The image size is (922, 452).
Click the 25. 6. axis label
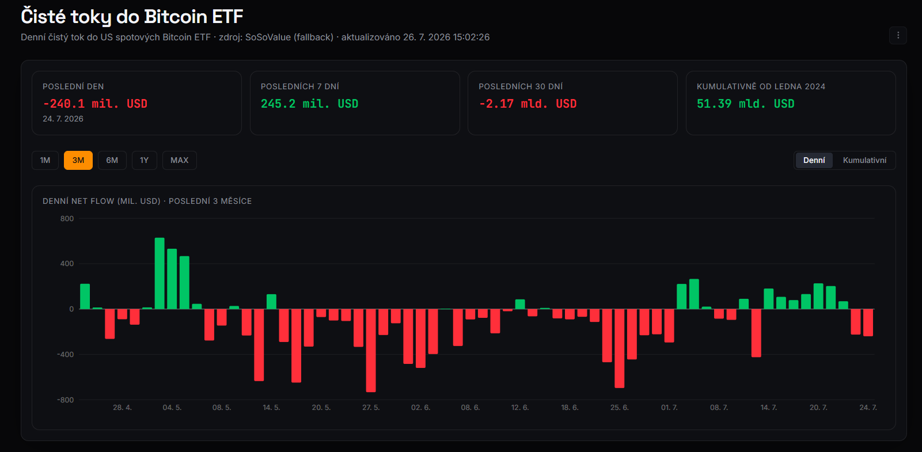[x=620, y=407]
